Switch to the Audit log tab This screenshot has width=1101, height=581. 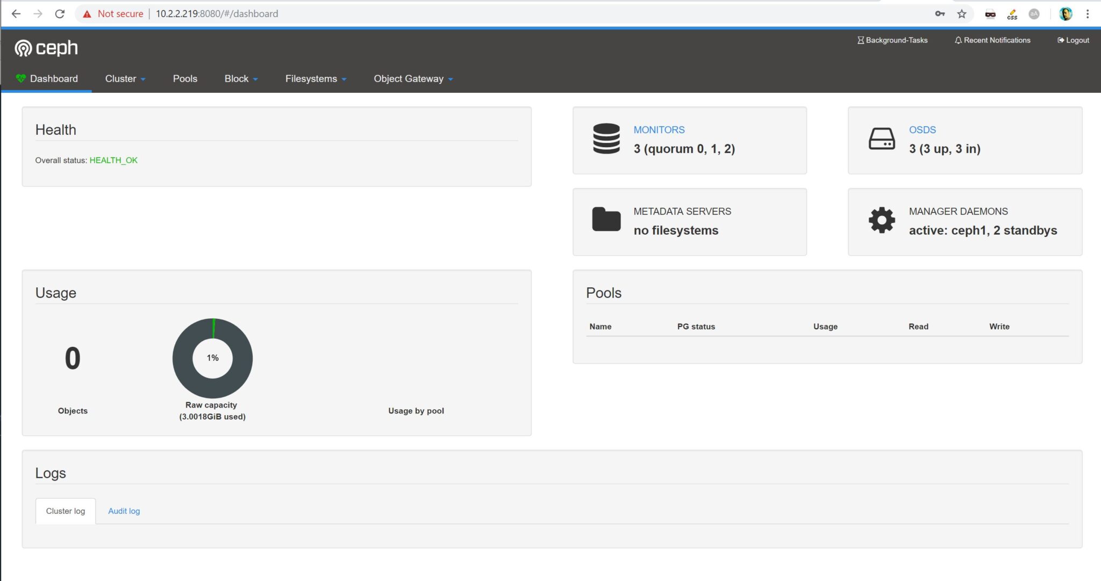point(124,511)
